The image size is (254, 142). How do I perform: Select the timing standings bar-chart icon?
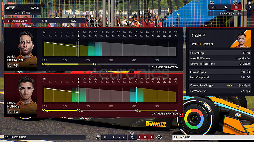[213, 7]
